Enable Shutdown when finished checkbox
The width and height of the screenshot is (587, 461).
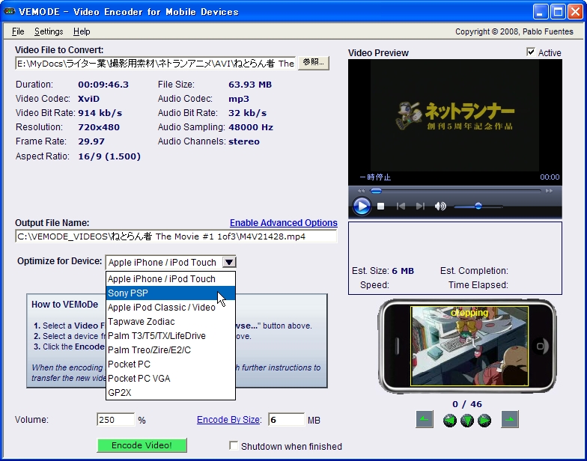pyautogui.click(x=234, y=445)
